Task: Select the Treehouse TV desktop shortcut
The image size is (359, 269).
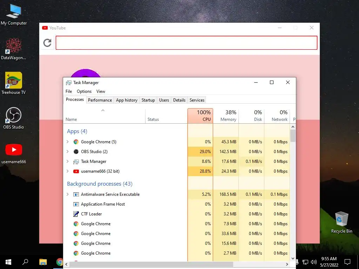Action: [x=14, y=83]
